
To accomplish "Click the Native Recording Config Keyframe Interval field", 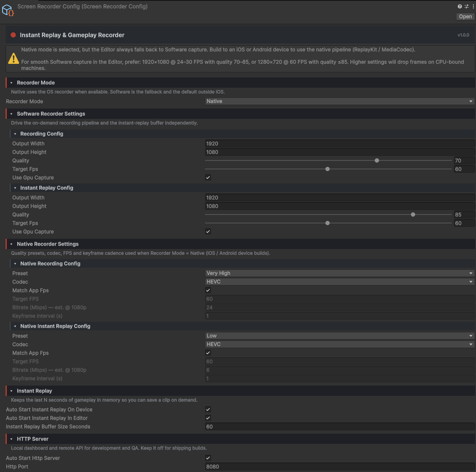I will [340, 316].
